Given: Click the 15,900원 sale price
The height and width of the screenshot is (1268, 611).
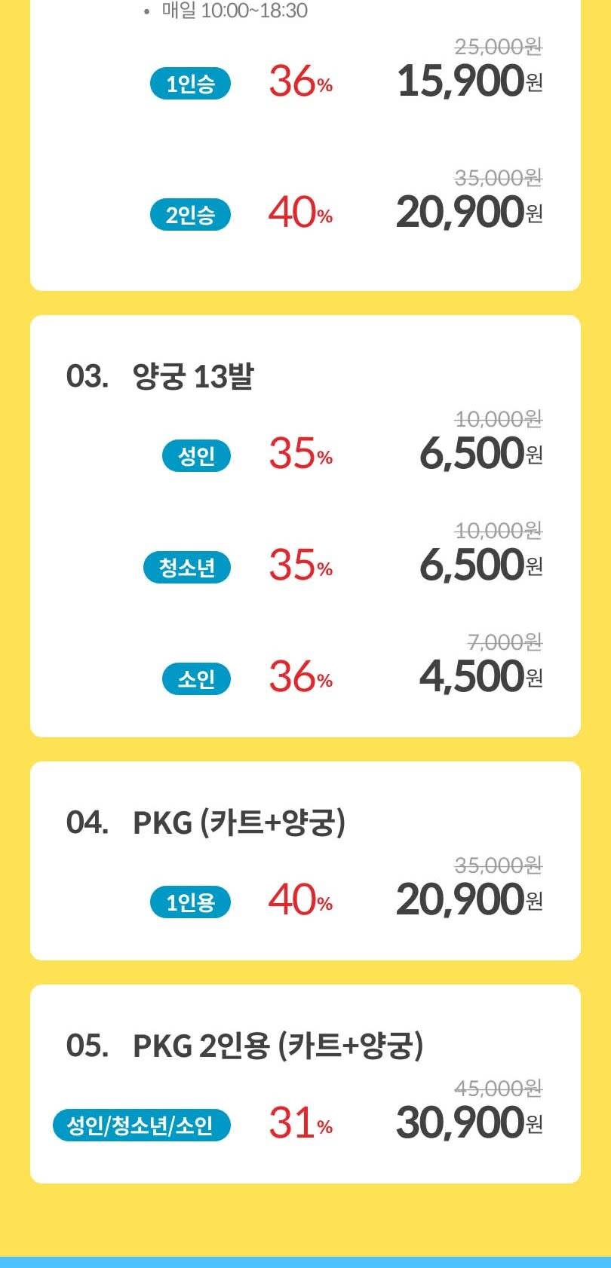Looking at the screenshot, I should [468, 81].
